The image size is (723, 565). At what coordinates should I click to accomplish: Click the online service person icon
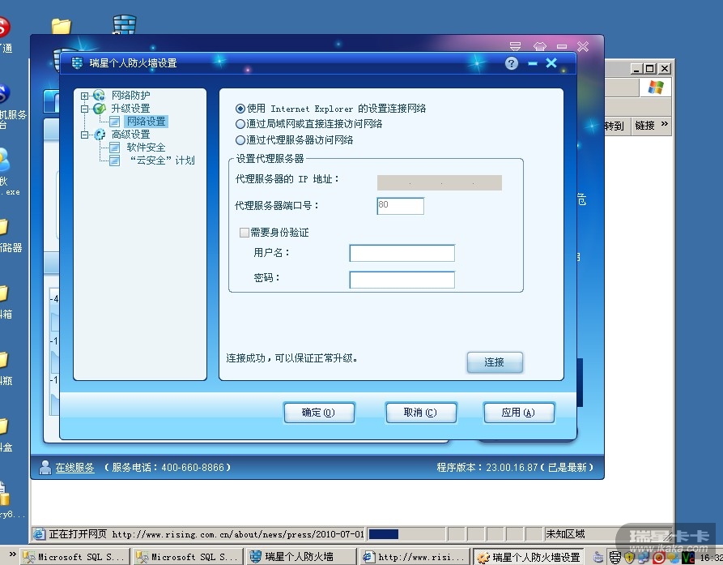45,467
